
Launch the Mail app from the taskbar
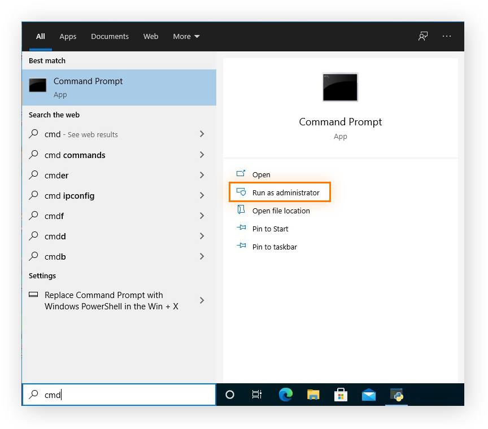(x=368, y=395)
